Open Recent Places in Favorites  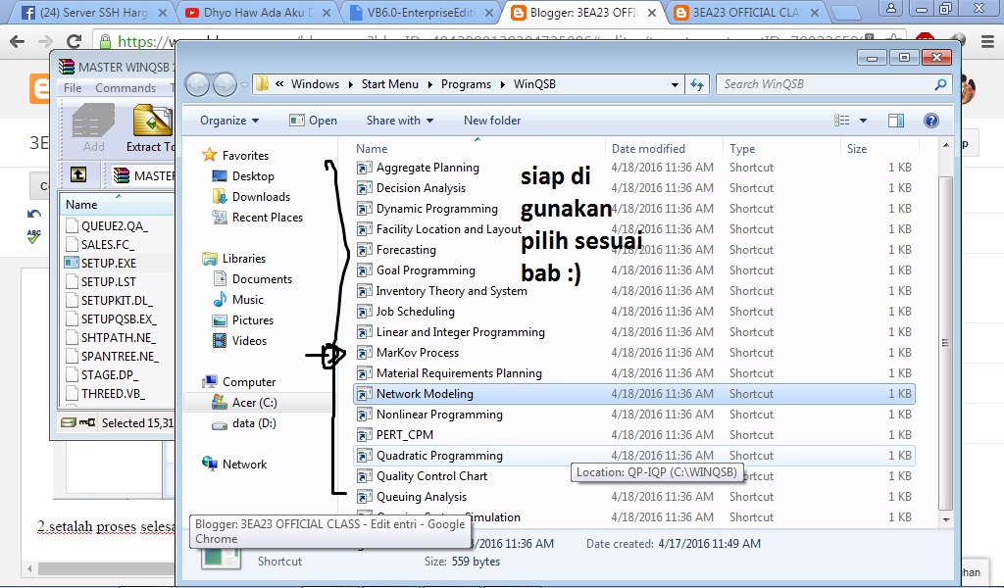click(x=267, y=217)
